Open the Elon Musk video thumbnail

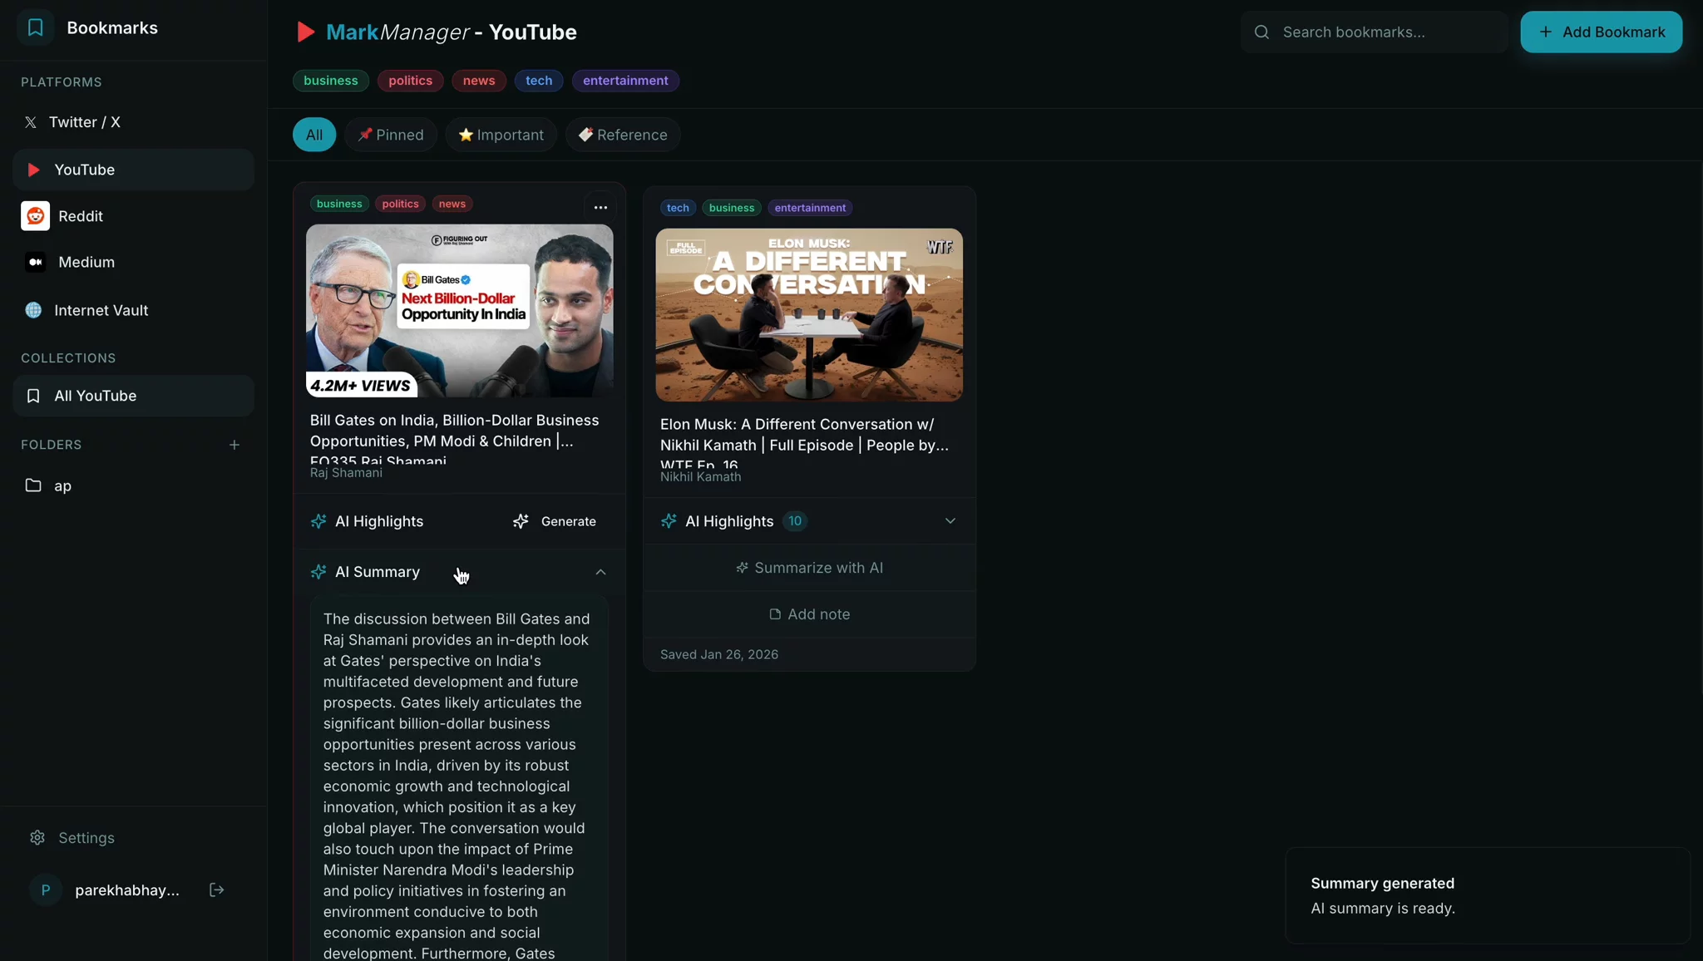[x=809, y=315]
